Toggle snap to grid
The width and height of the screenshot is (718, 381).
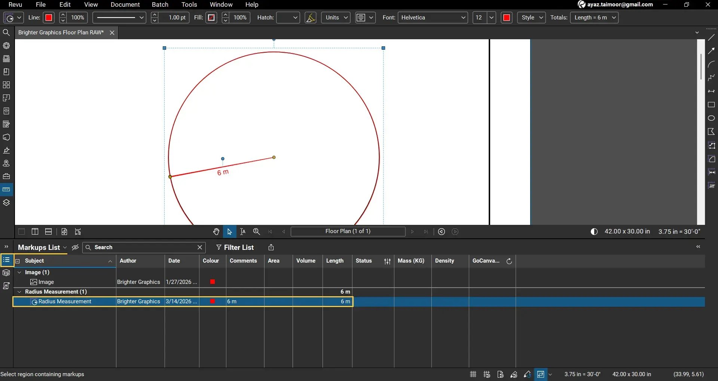point(487,374)
